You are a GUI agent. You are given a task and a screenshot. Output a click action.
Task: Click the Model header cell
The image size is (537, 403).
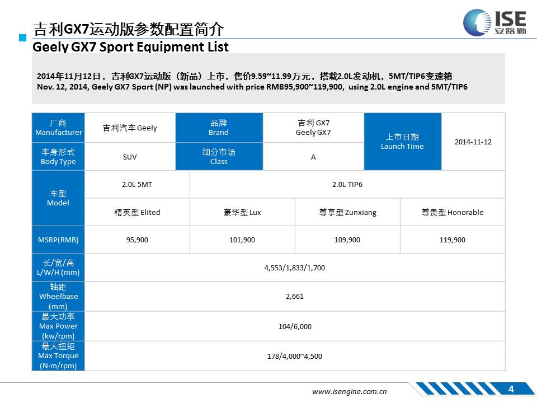[58, 198]
